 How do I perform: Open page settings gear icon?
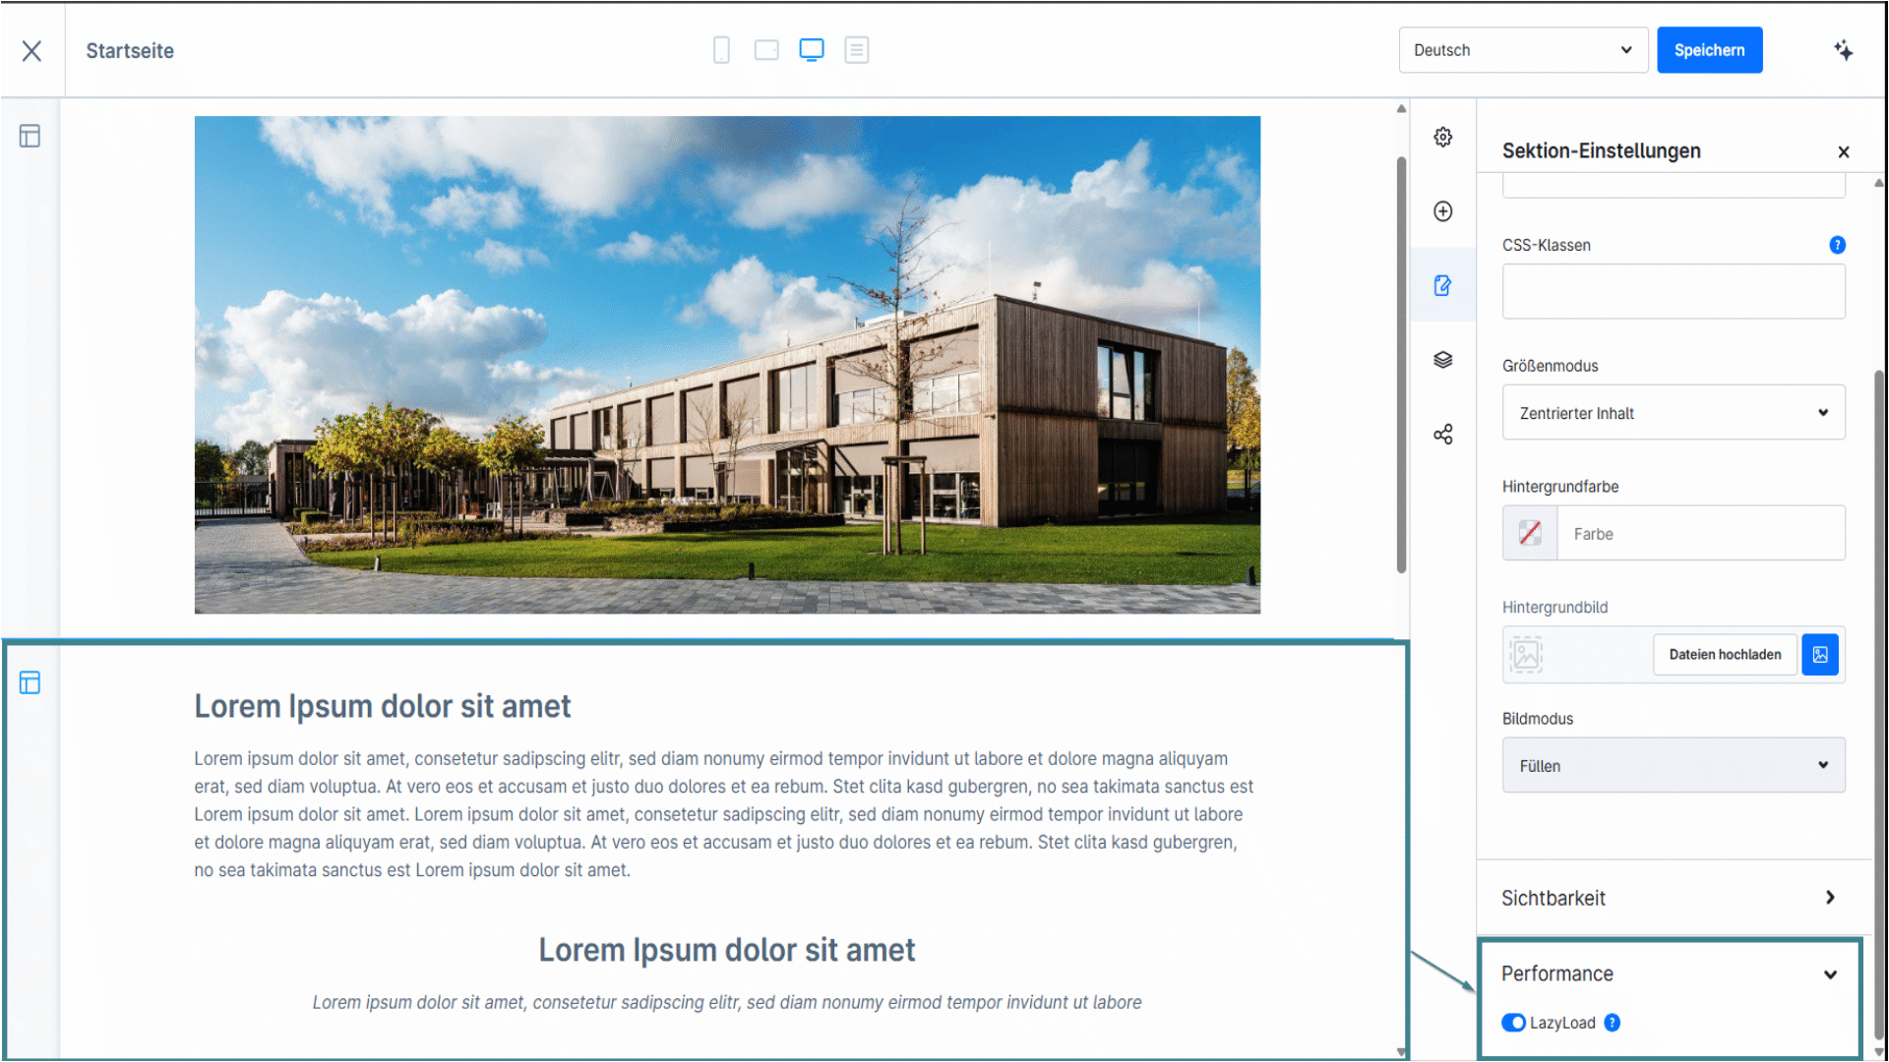point(1442,137)
